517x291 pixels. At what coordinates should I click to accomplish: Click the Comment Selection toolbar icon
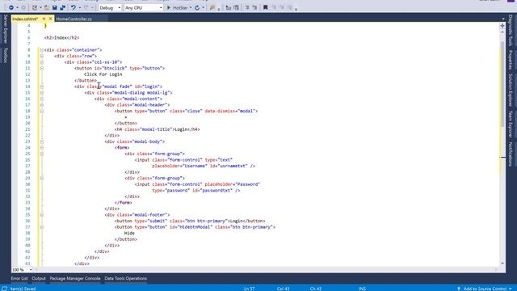pos(228,7)
